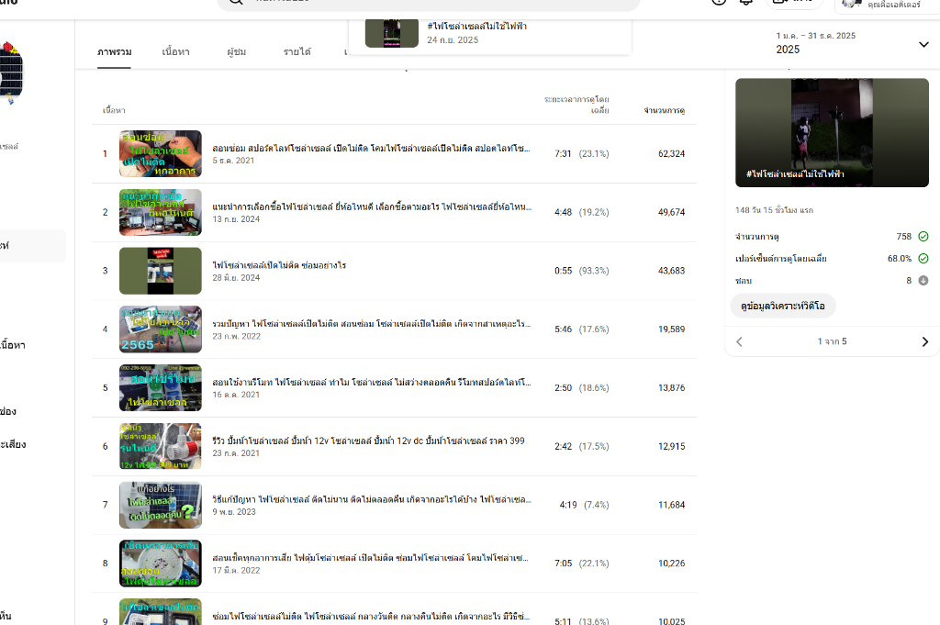The width and height of the screenshot is (940, 625).
Task: Click ดูข้อมูลวิเคราะห์วิดีโอ button
Action: tap(783, 306)
